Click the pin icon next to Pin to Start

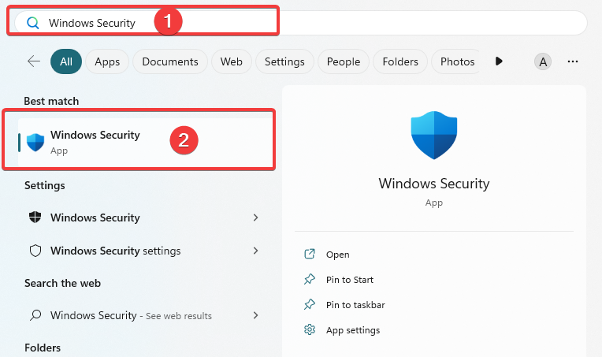click(x=310, y=280)
